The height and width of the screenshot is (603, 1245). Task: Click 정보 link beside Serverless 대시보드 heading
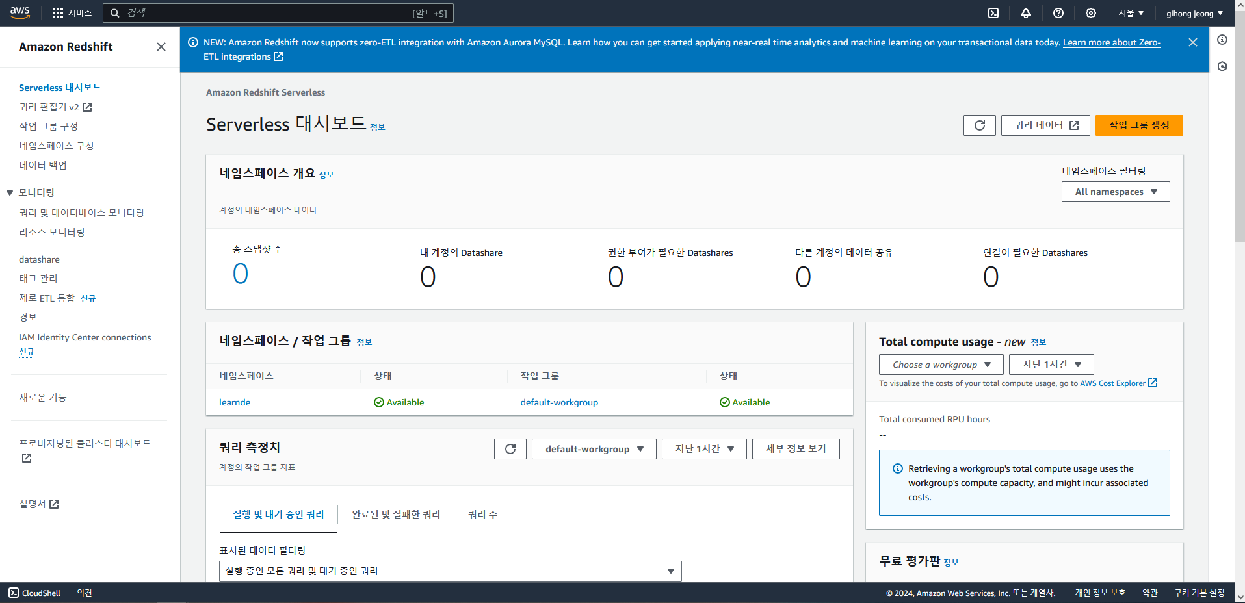pyautogui.click(x=378, y=127)
